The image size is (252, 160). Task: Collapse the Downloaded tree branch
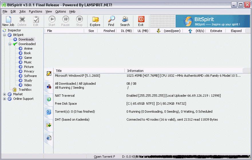tap(10, 44)
